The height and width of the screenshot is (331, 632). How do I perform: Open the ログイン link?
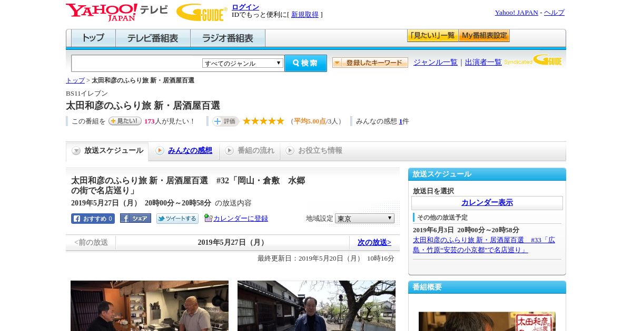(x=245, y=7)
